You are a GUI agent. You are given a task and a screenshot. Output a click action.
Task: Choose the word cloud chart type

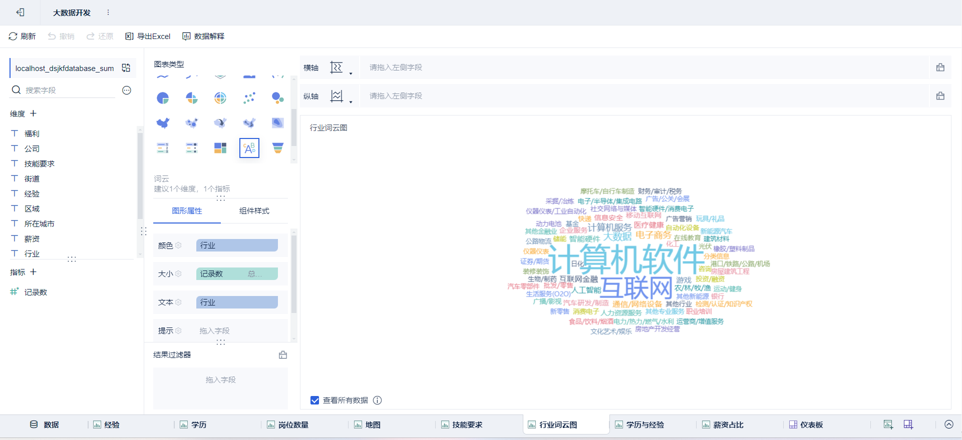coord(249,148)
